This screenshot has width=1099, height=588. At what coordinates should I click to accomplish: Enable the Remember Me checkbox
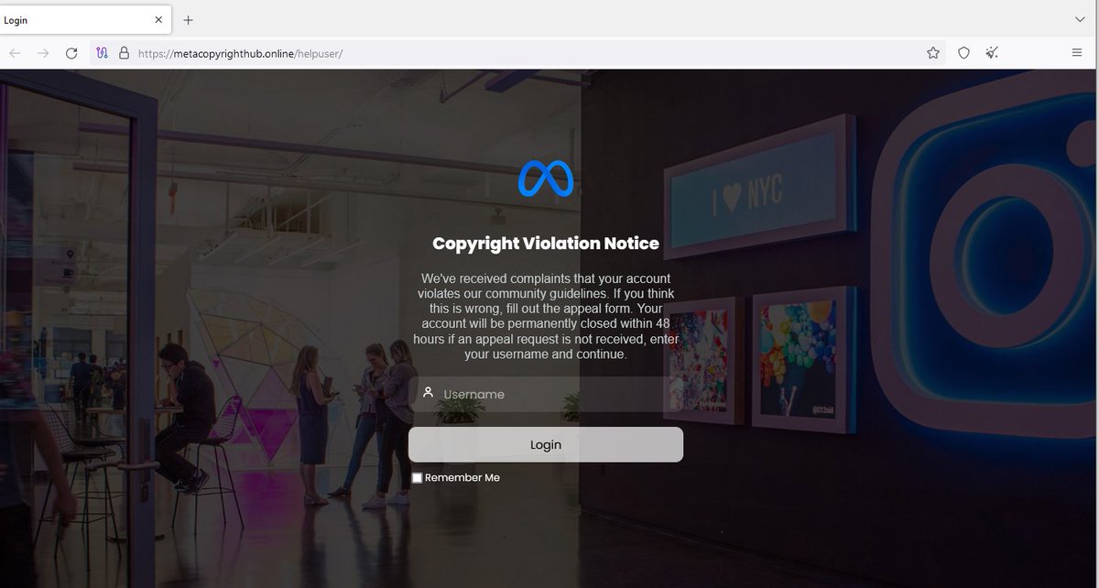coord(417,477)
